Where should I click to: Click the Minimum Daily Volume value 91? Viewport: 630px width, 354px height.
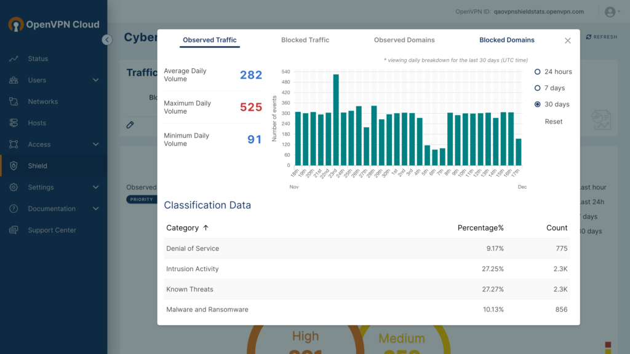click(254, 140)
